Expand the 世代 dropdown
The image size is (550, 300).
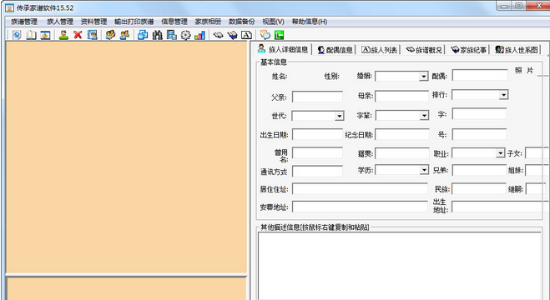pyautogui.click(x=339, y=116)
